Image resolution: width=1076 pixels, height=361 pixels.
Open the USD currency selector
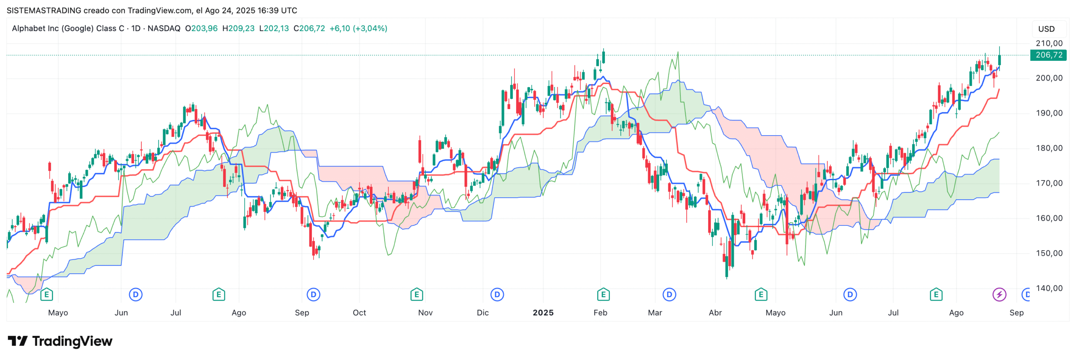[x=1046, y=29]
